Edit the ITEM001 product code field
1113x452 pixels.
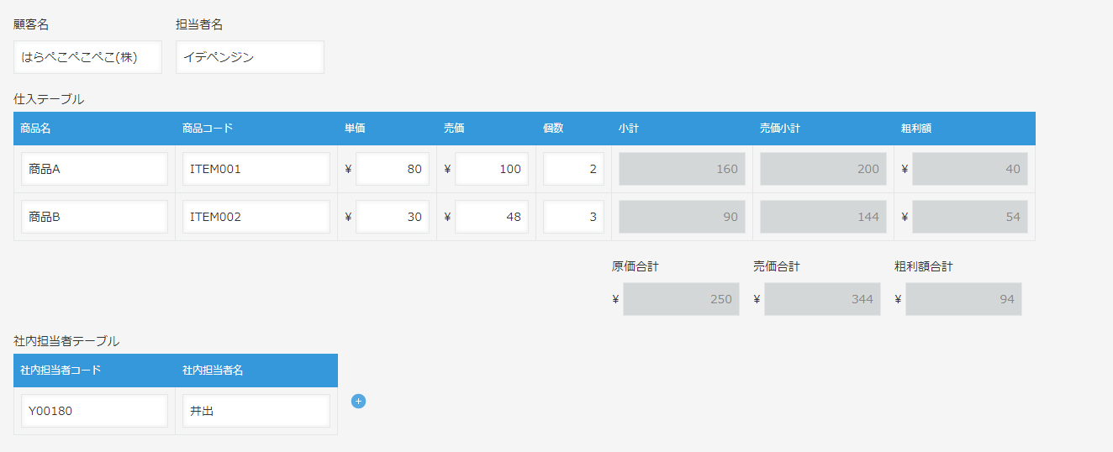point(256,169)
